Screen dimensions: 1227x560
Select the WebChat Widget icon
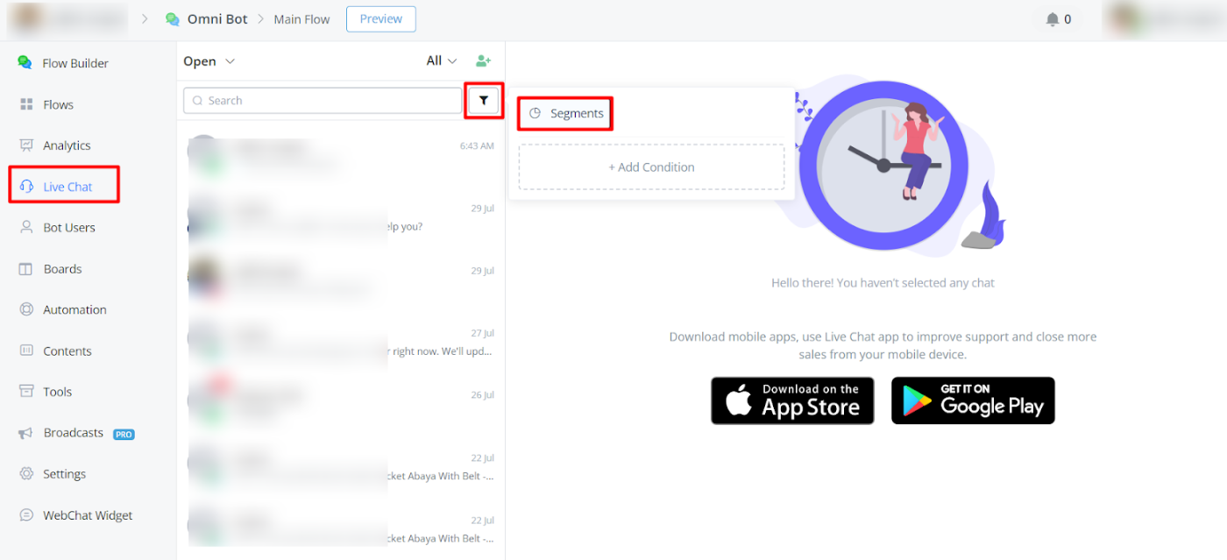[x=26, y=515]
